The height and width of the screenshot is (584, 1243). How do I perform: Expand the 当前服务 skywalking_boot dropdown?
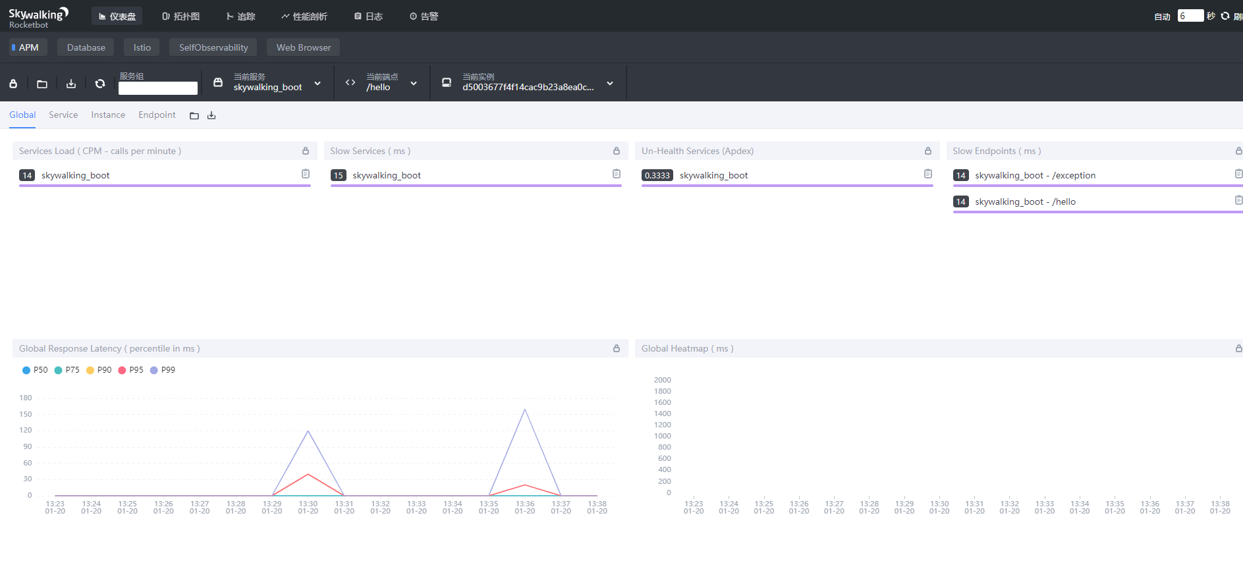point(318,84)
